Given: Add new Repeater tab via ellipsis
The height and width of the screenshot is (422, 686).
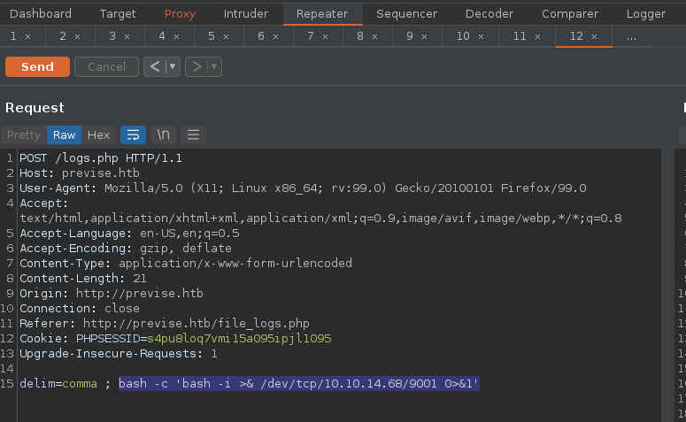Looking at the screenshot, I should [631, 37].
